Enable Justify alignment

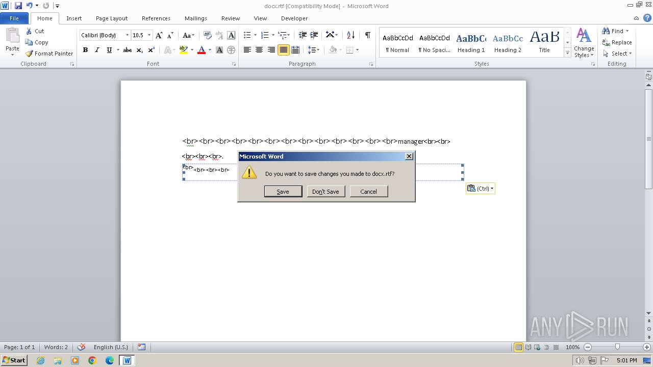coord(283,50)
